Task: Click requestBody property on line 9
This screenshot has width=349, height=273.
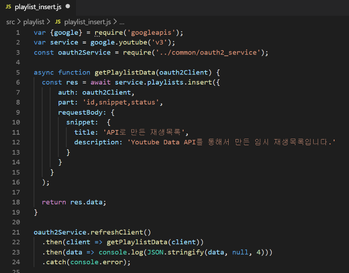Action: (80, 113)
